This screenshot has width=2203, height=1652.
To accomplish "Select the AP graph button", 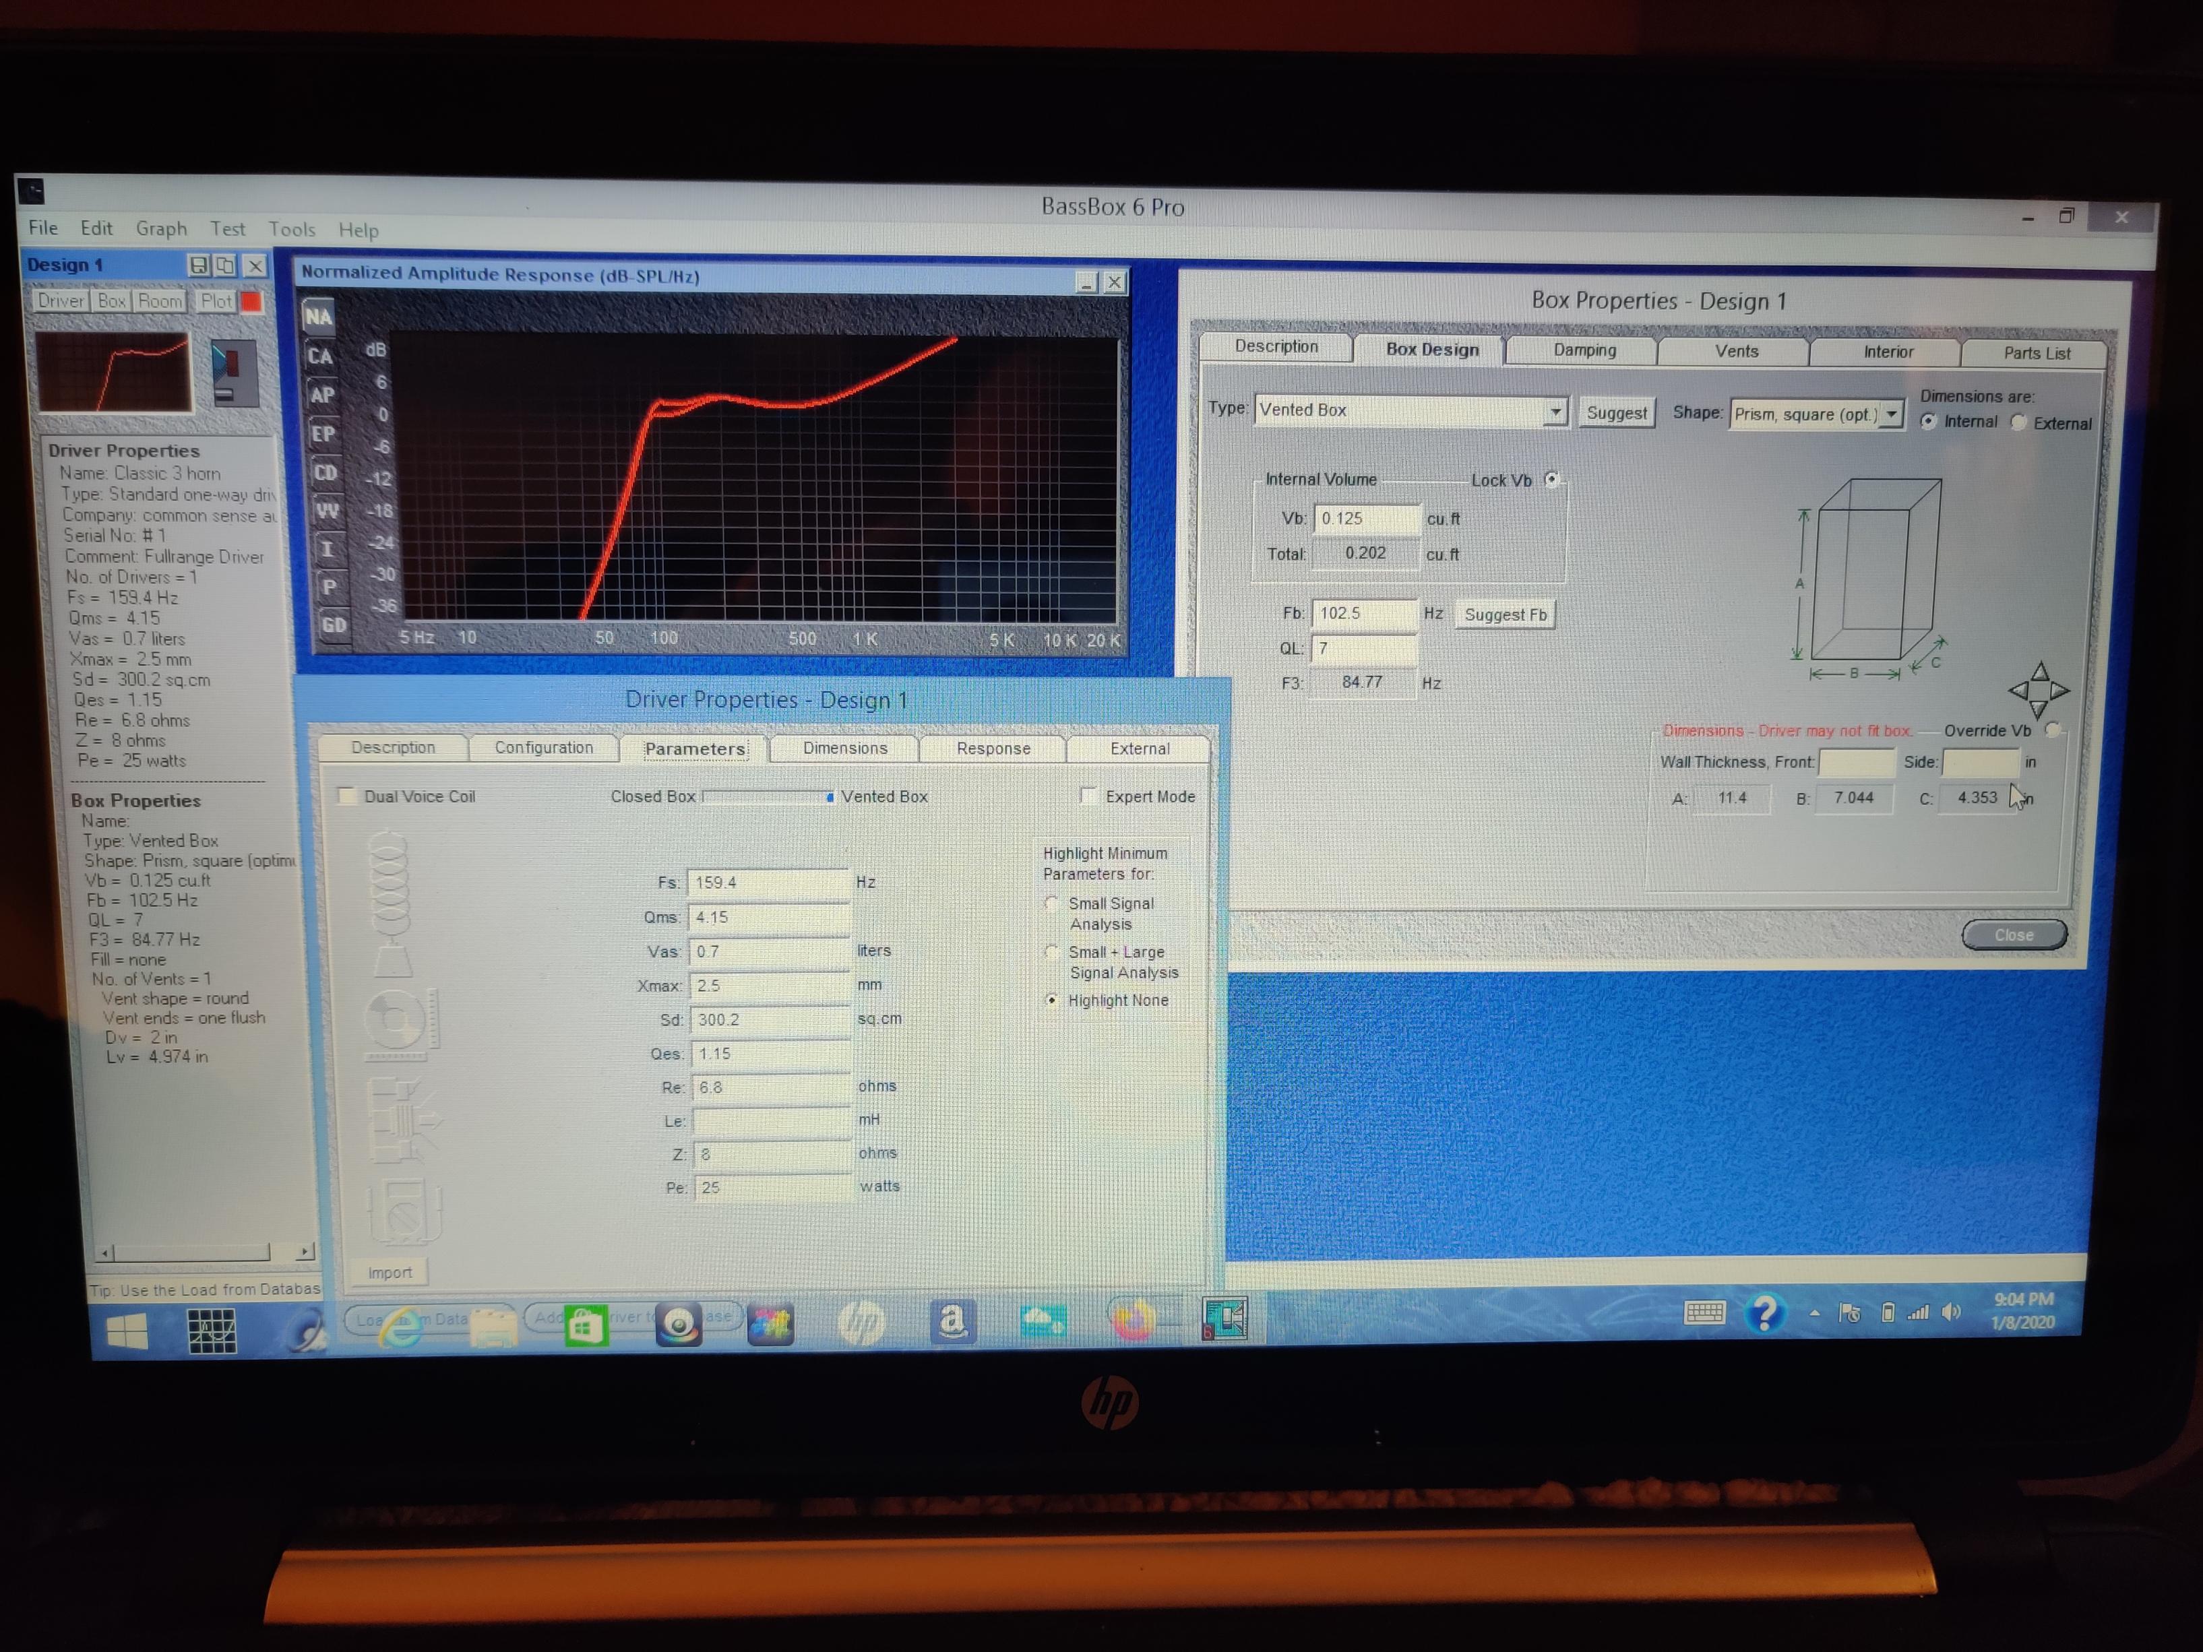I will pos(323,394).
